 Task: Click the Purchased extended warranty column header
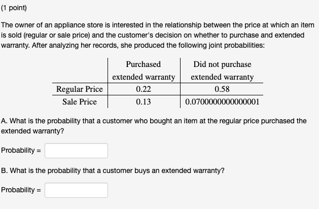point(143,71)
